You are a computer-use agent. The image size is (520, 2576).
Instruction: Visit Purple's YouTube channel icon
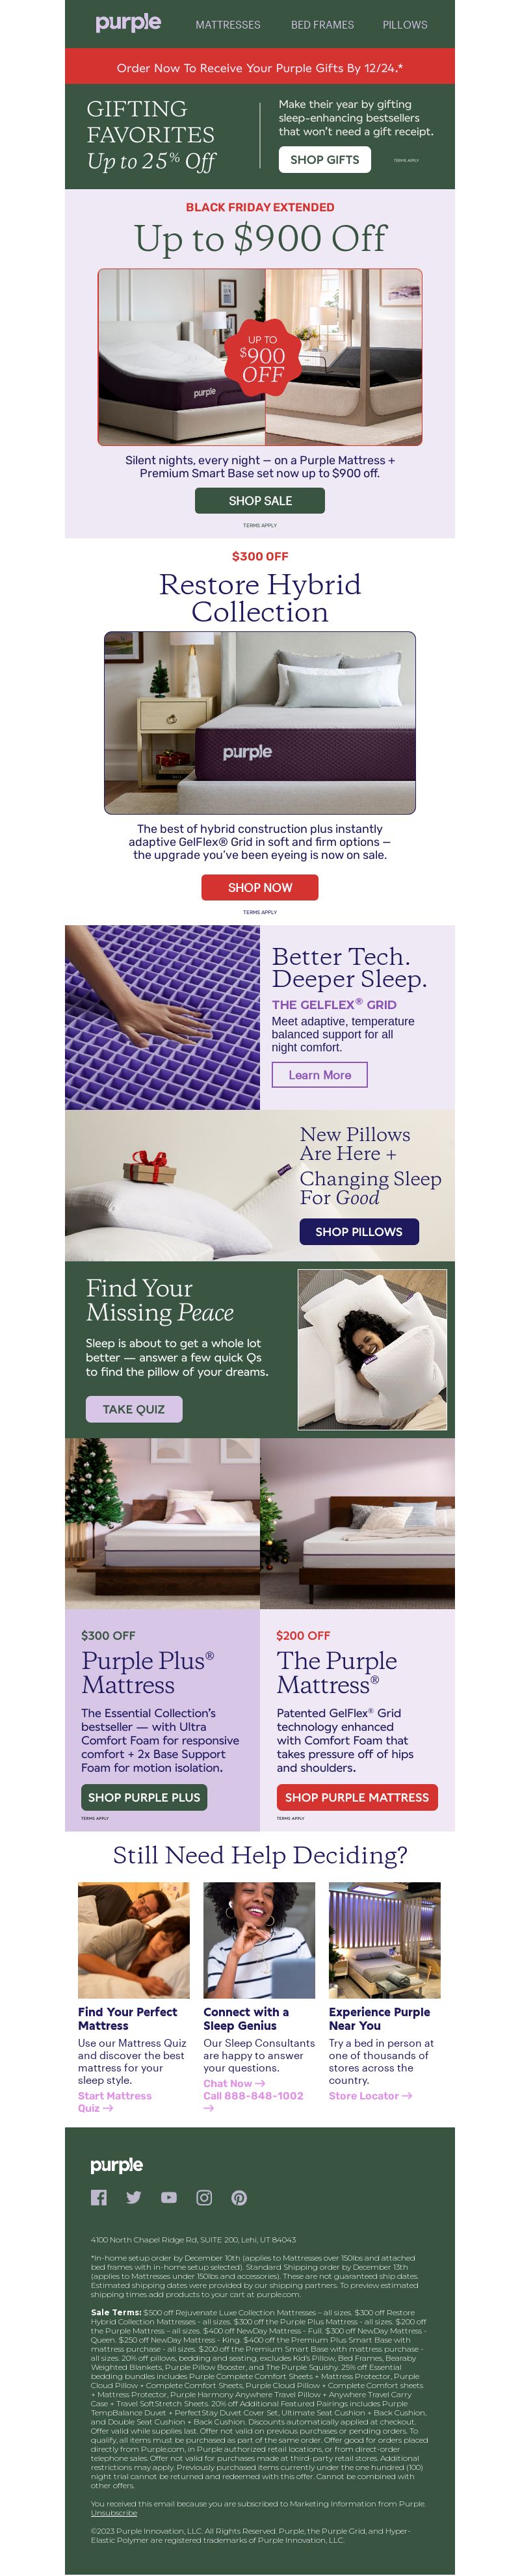[169, 2197]
